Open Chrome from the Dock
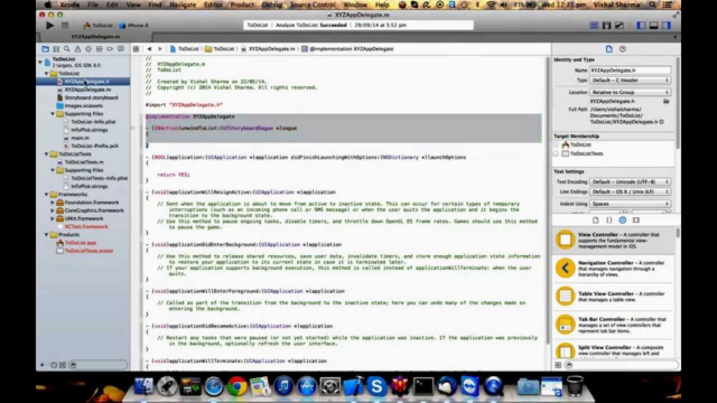Screen dimensions: 717x403 (x=237, y=386)
